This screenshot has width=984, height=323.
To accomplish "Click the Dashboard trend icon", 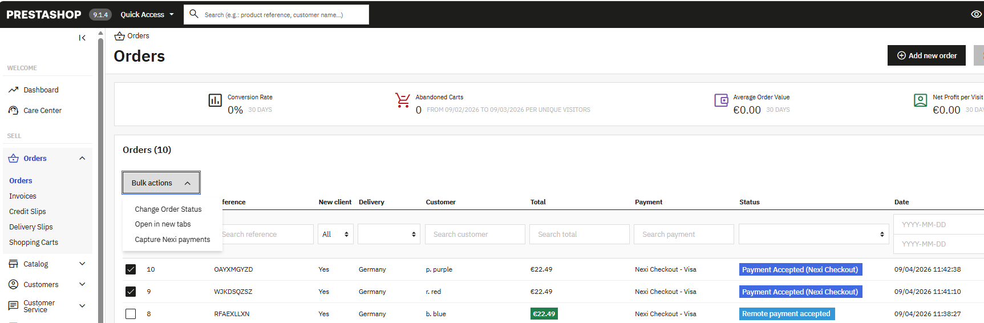I will click(14, 90).
